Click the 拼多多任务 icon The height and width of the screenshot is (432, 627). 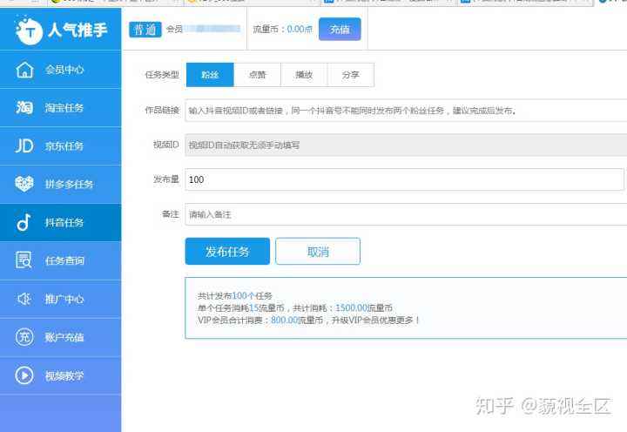[x=24, y=185]
